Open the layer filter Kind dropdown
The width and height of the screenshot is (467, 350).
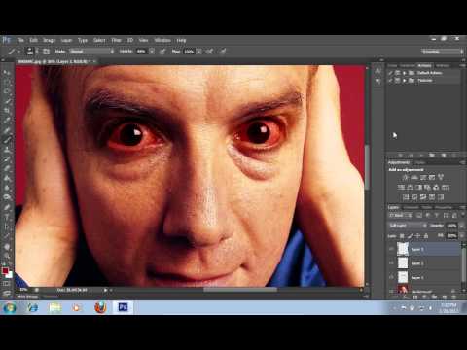tap(400, 215)
